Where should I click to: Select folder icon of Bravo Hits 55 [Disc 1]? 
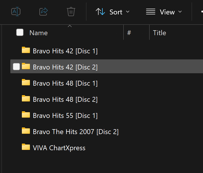point(26,114)
